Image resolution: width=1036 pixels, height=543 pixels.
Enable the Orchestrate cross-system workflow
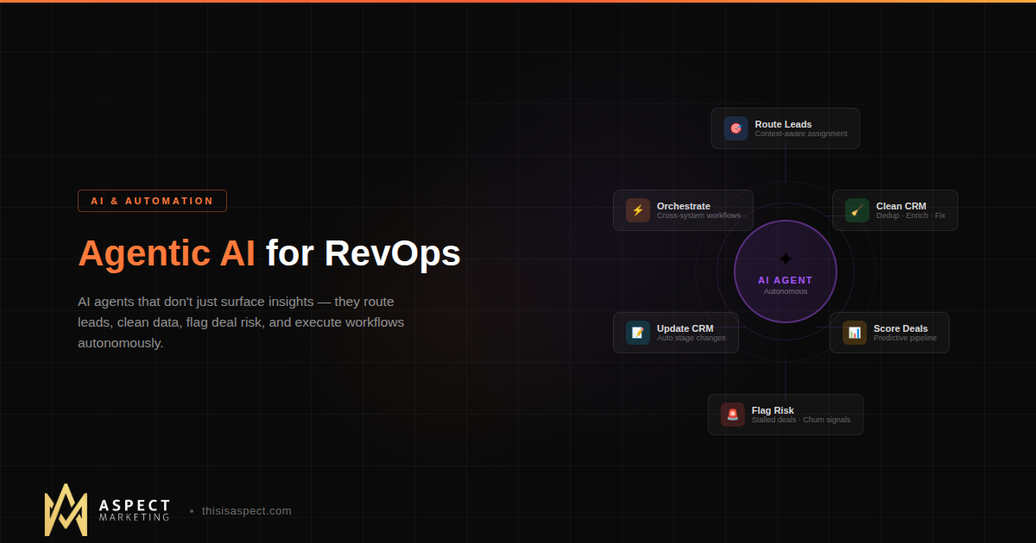[x=683, y=209]
